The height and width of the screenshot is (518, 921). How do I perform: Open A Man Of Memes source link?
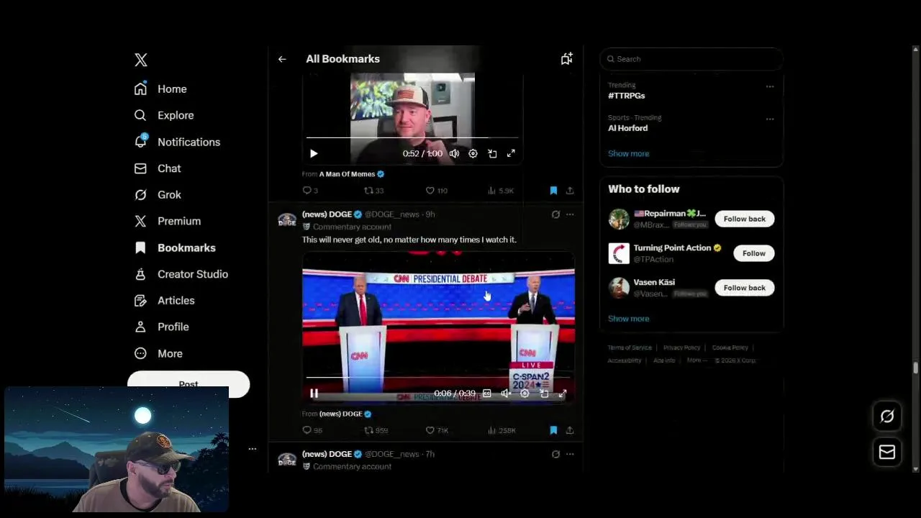351,174
